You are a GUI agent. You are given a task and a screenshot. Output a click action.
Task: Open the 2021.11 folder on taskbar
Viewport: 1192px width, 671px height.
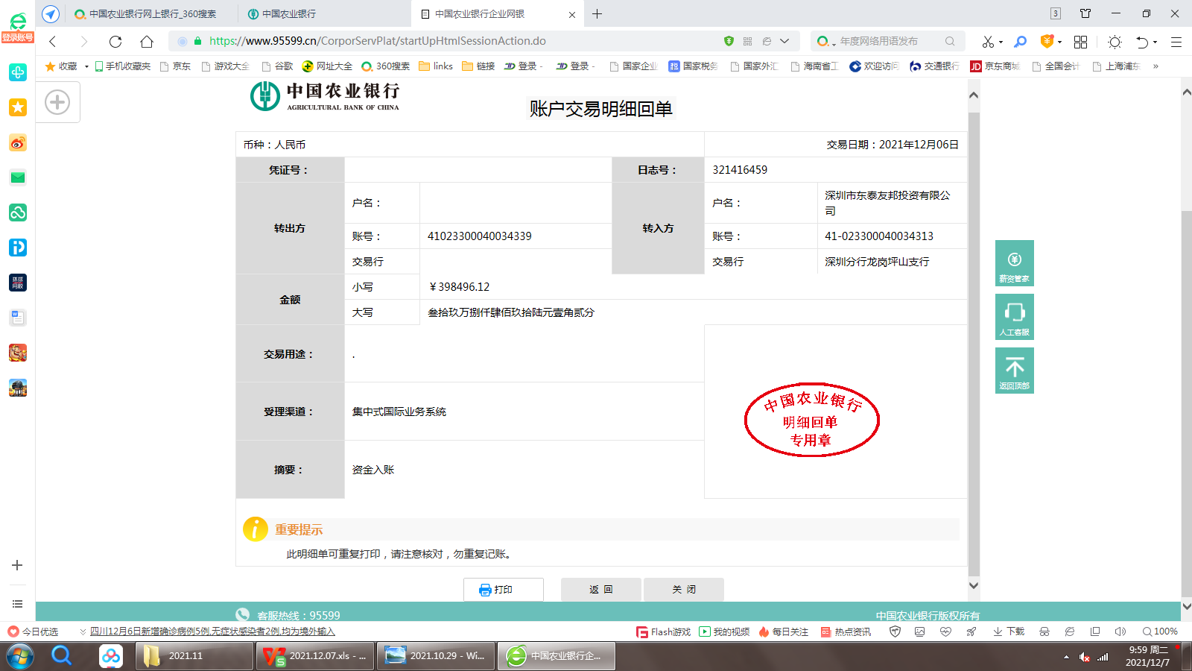coord(194,656)
